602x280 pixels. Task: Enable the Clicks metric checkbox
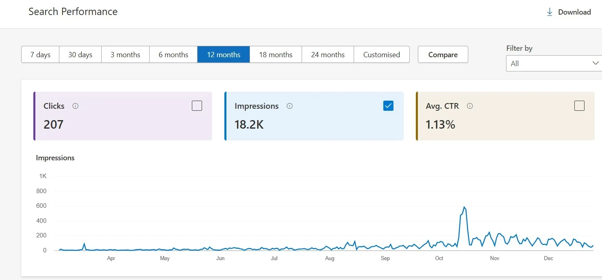197,106
